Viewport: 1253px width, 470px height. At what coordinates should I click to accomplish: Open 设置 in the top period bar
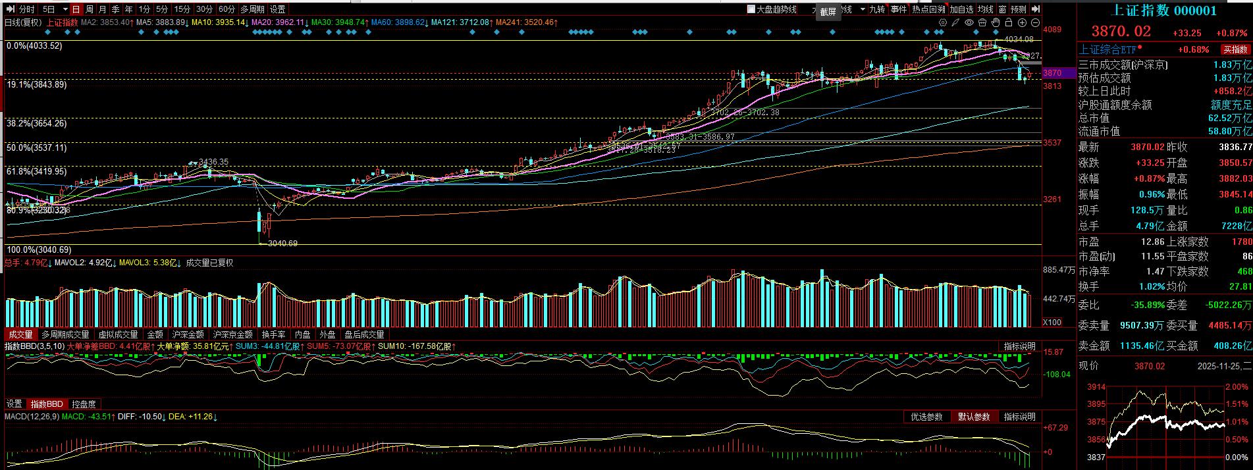coord(278,9)
